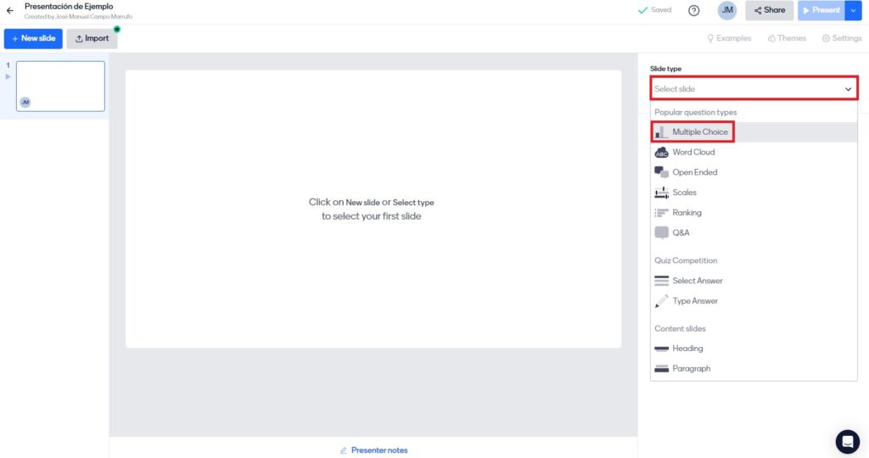Click the JM user avatar

click(x=726, y=10)
